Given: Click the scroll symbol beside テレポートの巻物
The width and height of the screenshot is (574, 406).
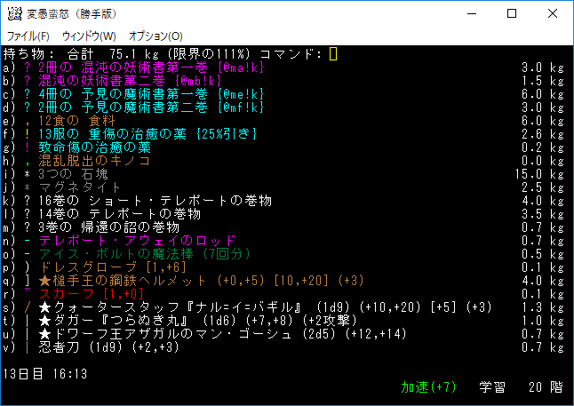Looking at the screenshot, I should 28,213.
